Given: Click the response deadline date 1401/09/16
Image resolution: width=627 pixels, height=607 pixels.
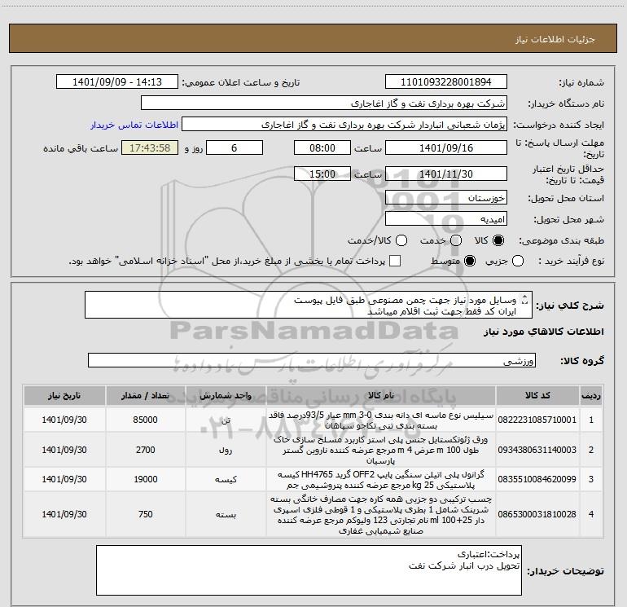Looking at the screenshot, I should pyautogui.click(x=446, y=147).
